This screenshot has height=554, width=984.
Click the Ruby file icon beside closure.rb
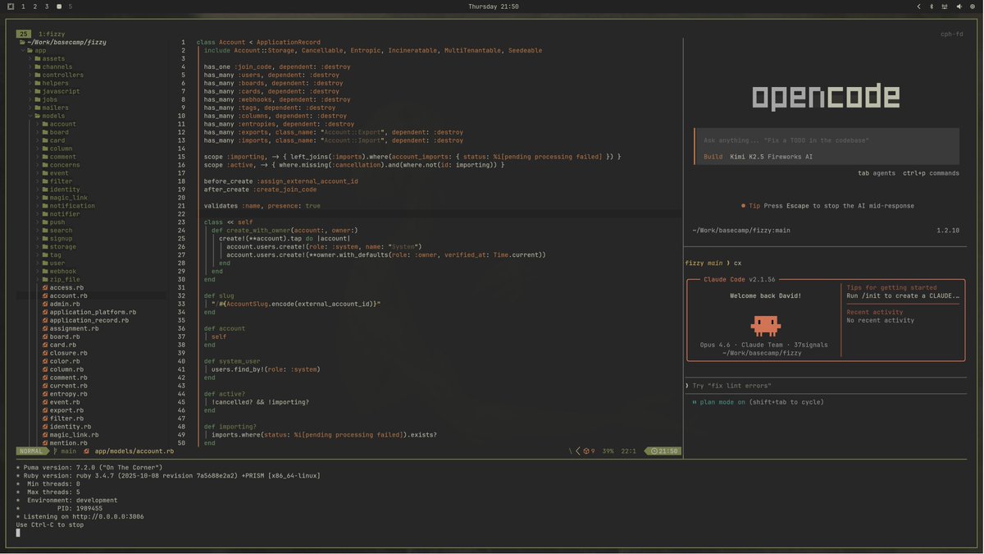pos(45,354)
